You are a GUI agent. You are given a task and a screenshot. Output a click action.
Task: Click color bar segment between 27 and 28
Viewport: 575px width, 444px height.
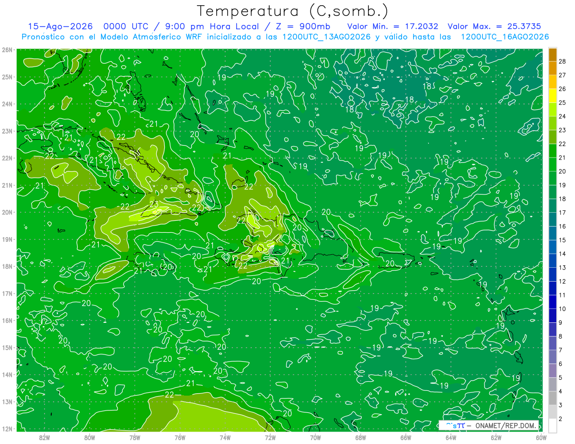tap(552, 68)
